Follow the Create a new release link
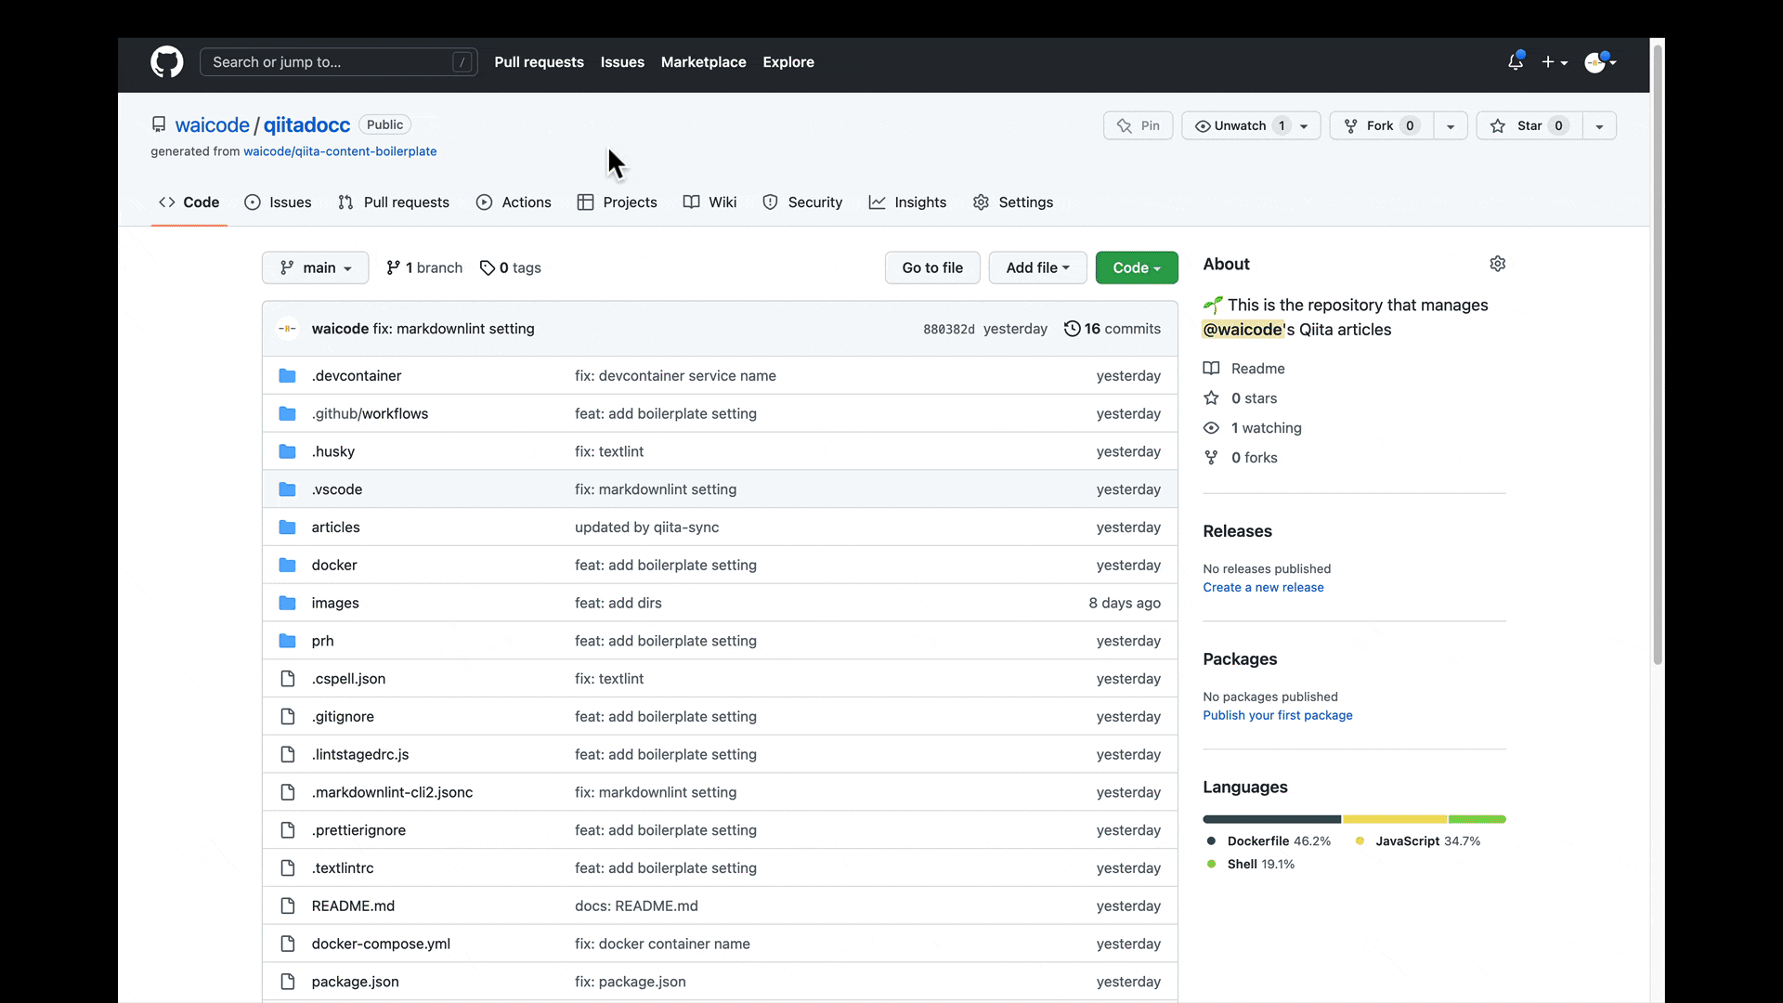 [1263, 587]
